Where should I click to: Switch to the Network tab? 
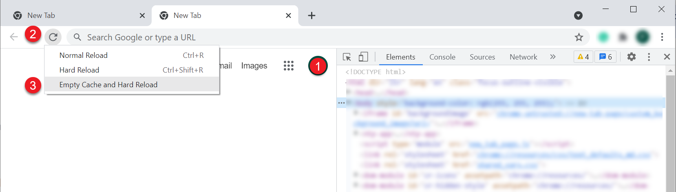(x=523, y=57)
